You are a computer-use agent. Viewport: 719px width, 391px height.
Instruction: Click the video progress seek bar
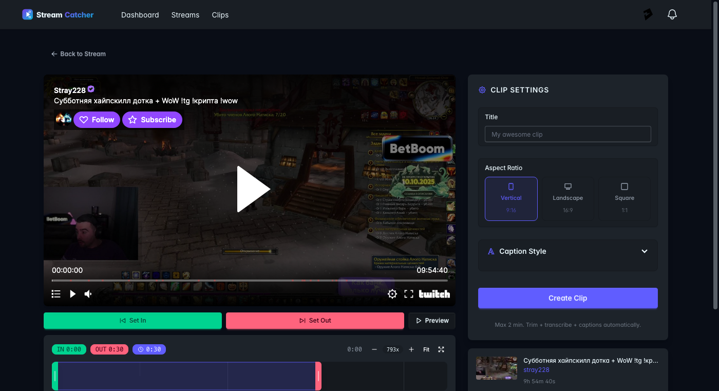click(x=250, y=281)
